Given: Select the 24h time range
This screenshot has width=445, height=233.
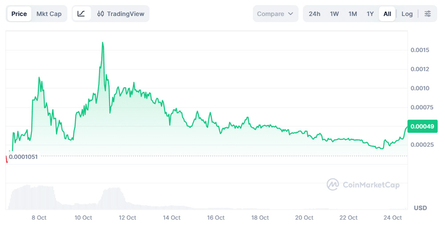Looking at the screenshot, I should [315, 14].
